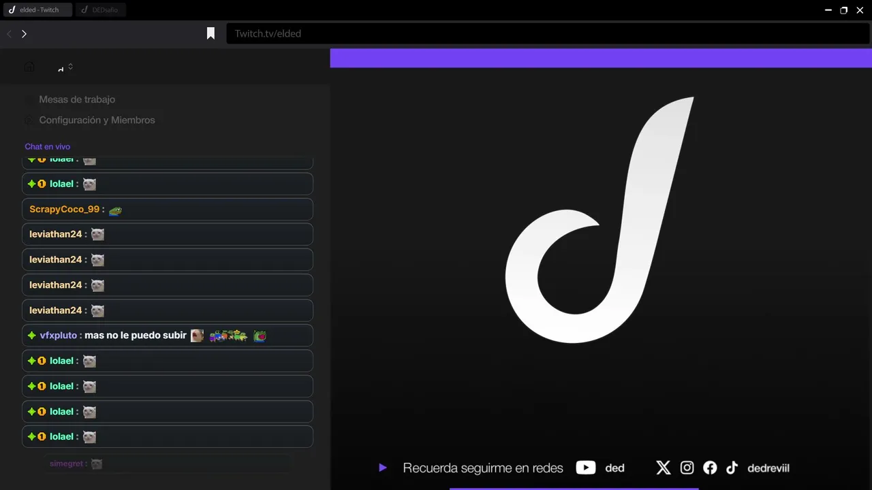The height and width of the screenshot is (490, 872).
Task: Restore down the window
Action: click(844, 10)
